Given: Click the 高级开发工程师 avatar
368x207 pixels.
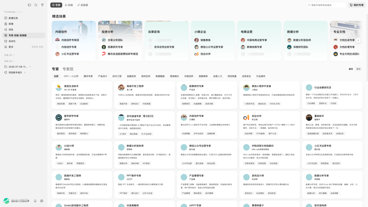Looking at the screenshot, I should point(121,88).
